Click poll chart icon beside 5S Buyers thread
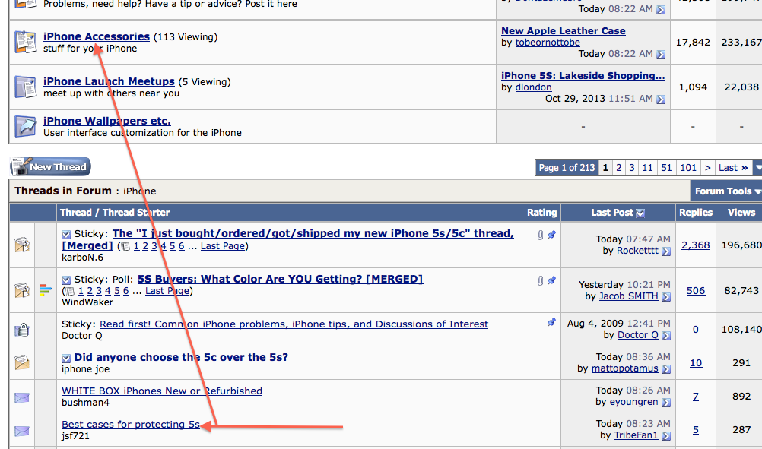Viewport: 762px width, 449px height. point(45,290)
